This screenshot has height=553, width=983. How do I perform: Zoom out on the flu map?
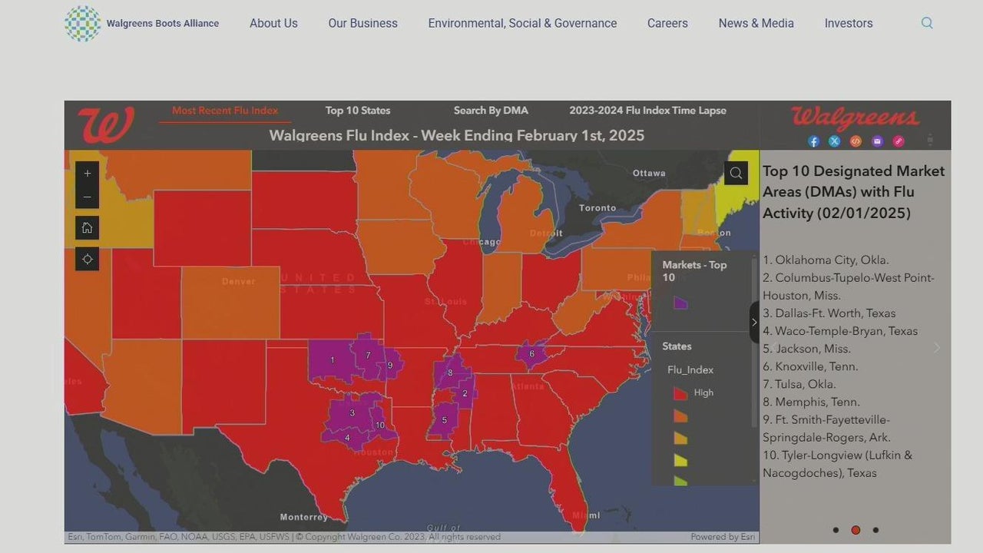[88, 197]
